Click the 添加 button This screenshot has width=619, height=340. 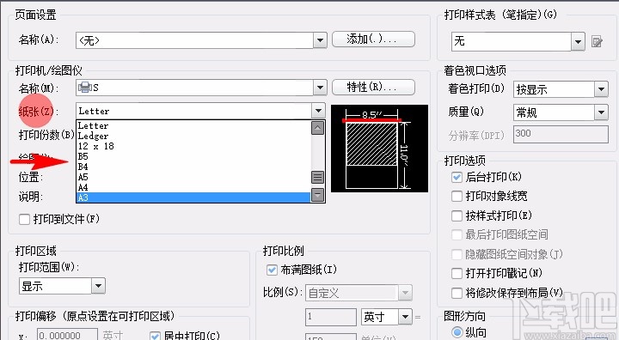[373, 39]
